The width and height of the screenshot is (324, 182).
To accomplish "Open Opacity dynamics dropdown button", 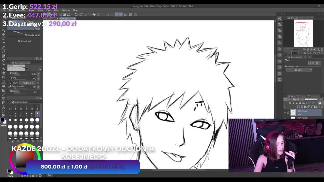I will pos(38,78).
